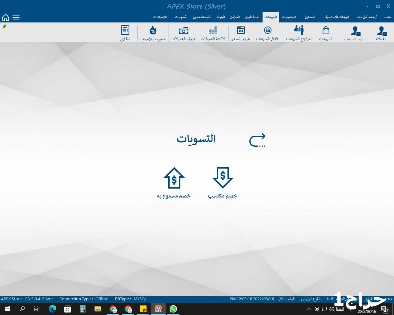The image size is (394, 315).
Task: Open WhatsApp from the taskbar
Action: pos(173,309)
